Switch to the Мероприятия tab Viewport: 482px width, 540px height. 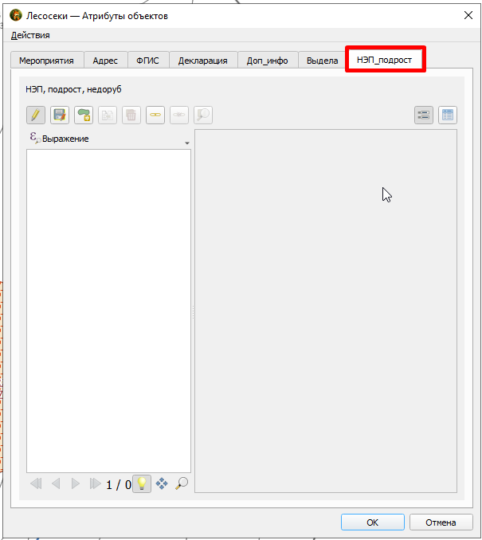(x=46, y=61)
